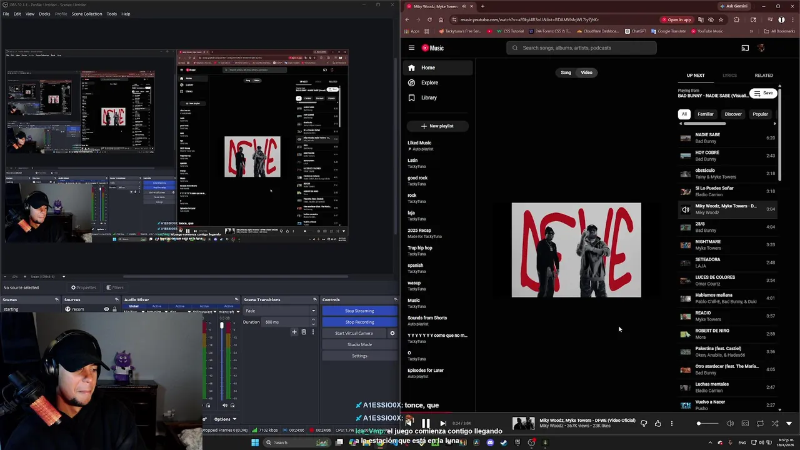Seek on the song progress bar

click(600, 412)
